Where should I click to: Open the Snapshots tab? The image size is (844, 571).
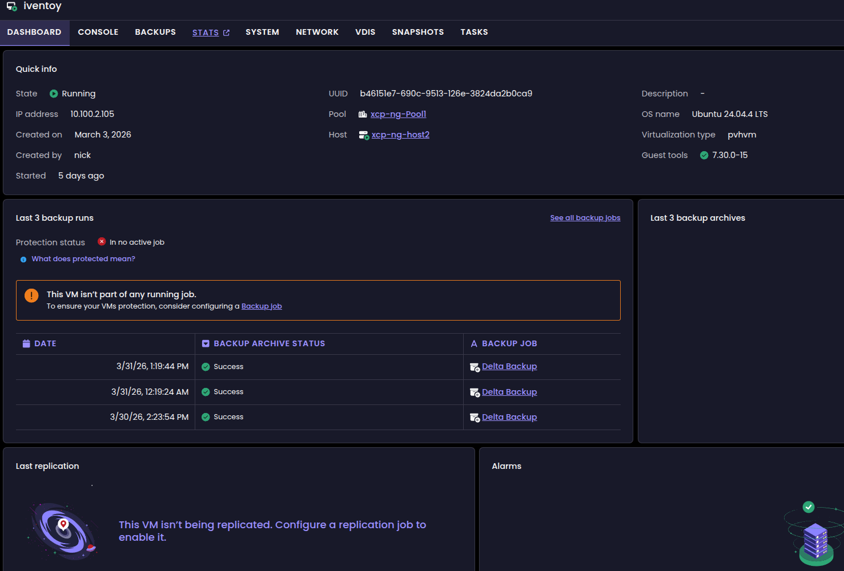[x=417, y=33]
